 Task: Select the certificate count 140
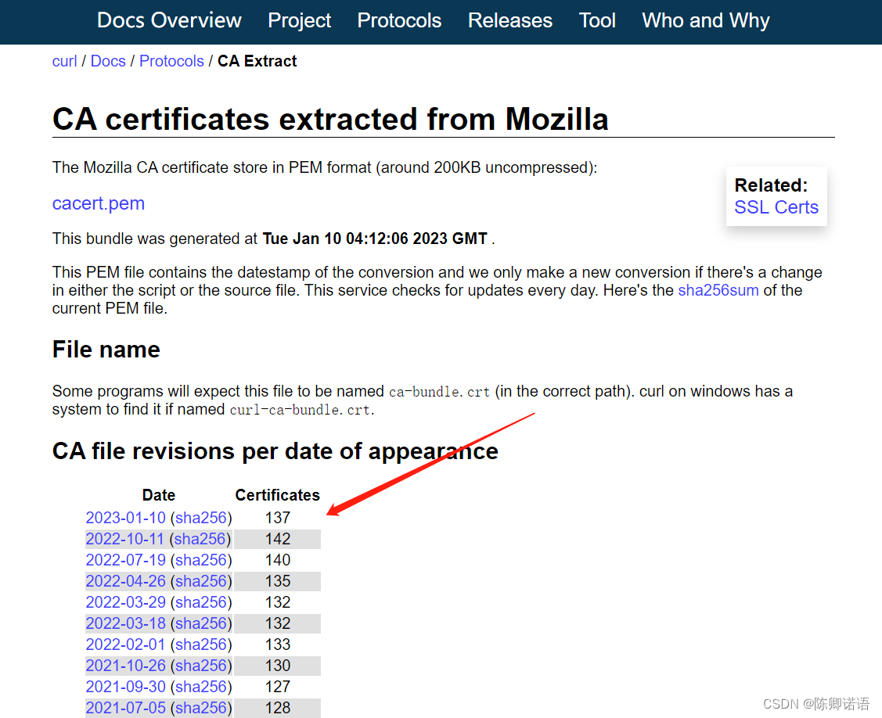pos(277,560)
